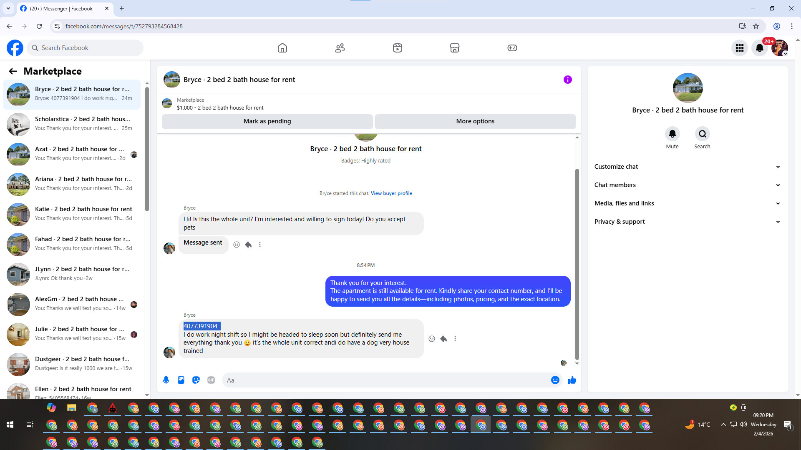Open the sticker picker
This screenshot has height=450, width=801.
(x=196, y=380)
